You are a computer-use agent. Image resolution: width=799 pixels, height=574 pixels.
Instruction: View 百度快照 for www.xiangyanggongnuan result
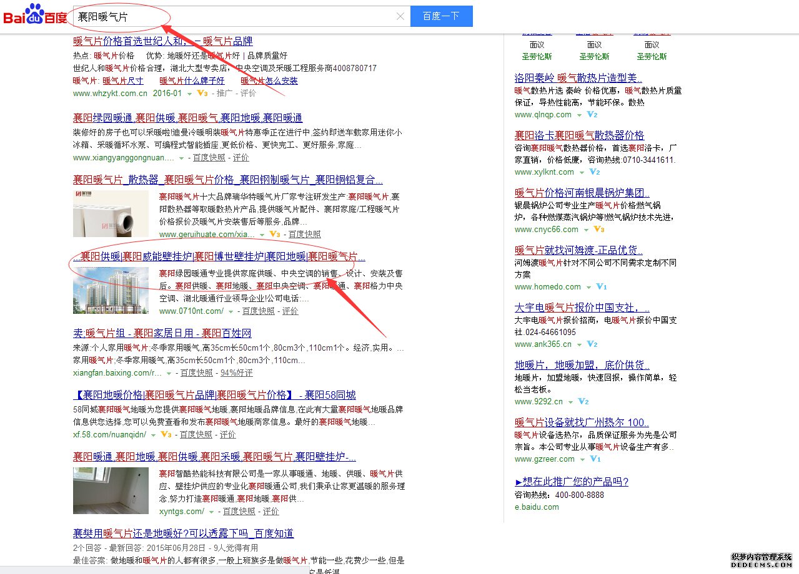209,158
